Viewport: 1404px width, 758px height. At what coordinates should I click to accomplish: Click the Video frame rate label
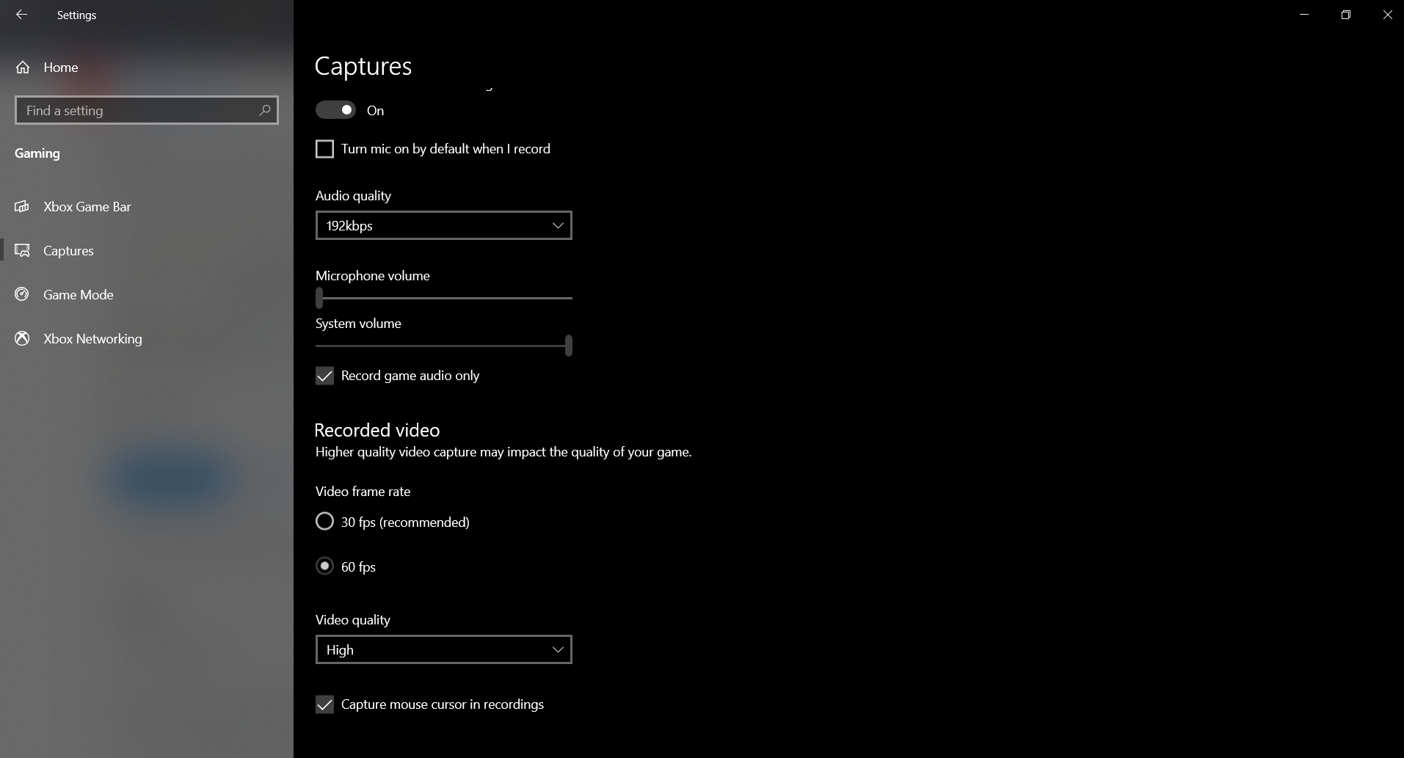[x=363, y=492]
